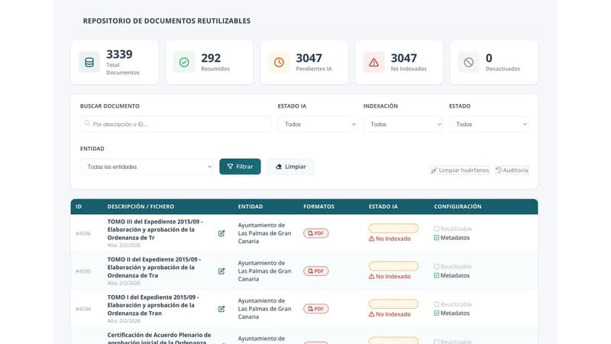Image resolution: width=611 pixels, height=344 pixels.
Task: Click the Estado IA progress bar for #4596
Action: (x=393, y=228)
